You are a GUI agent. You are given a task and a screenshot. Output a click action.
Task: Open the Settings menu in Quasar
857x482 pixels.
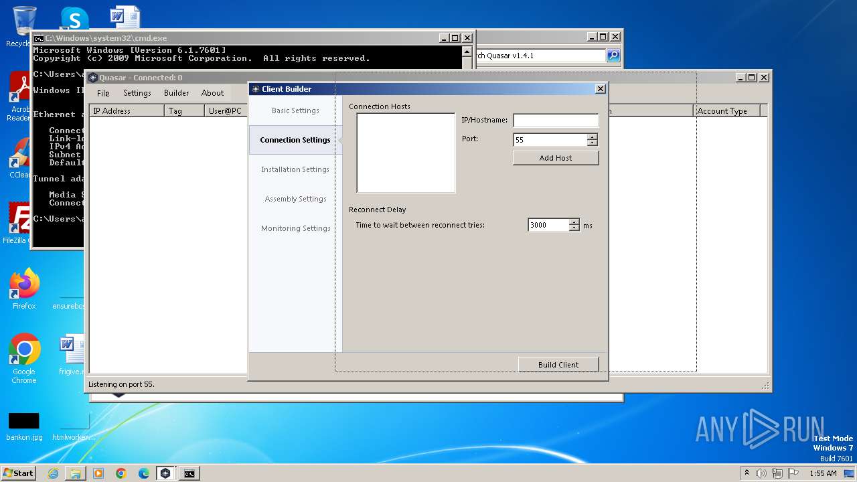(x=137, y=93)
